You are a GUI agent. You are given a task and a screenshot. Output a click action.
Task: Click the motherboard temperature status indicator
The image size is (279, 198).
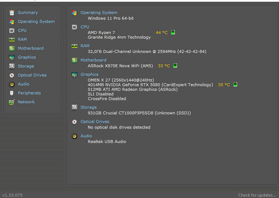coord(175,65)
